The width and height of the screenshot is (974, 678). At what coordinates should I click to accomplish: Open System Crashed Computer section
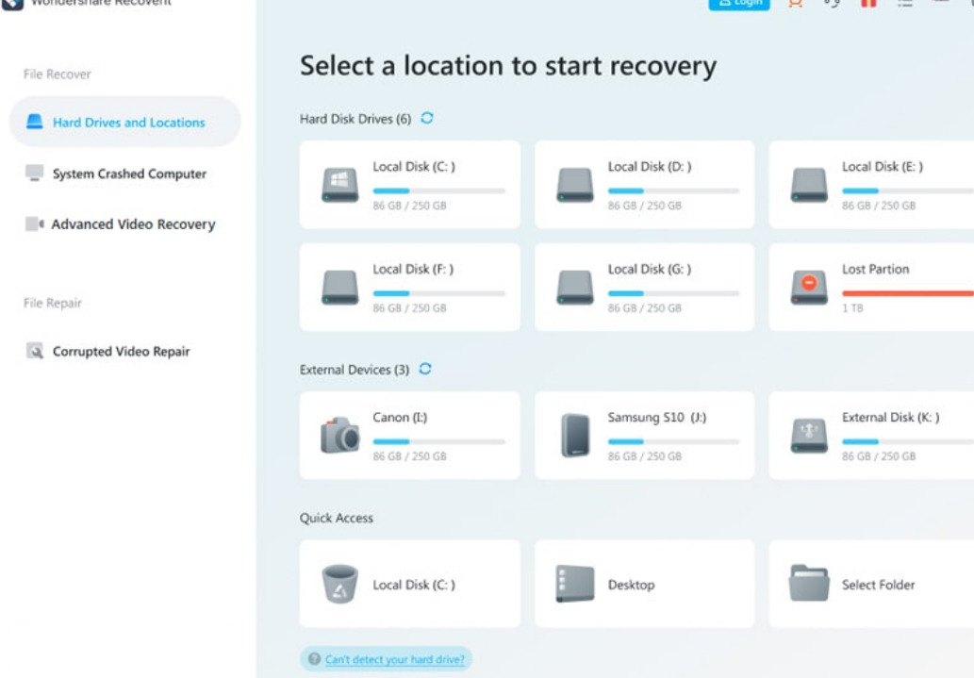[x=128, y=174]
